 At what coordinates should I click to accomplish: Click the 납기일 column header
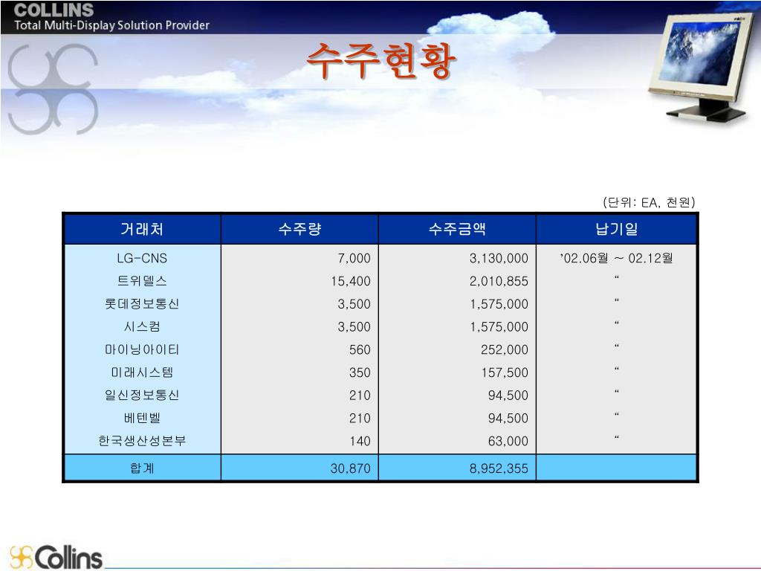616,229
